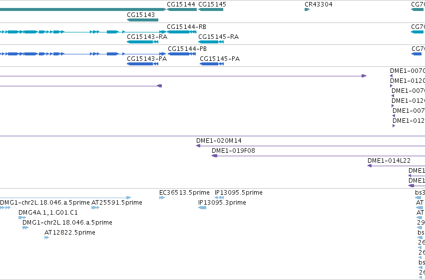
Task: Click the CG15145-RA transcript glyph
Action: [211, 42]
